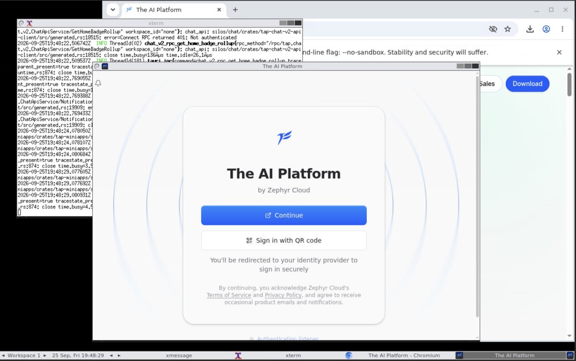This screenshot has width=576, height=361.
Task: Open the Chromium three-dot menu
Action: point(562,29)
